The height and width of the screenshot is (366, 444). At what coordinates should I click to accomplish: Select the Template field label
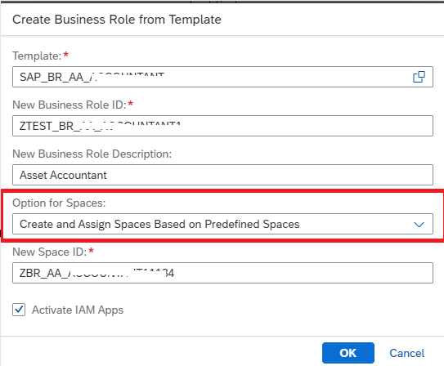pyautogui.click(x=37, y=56)
